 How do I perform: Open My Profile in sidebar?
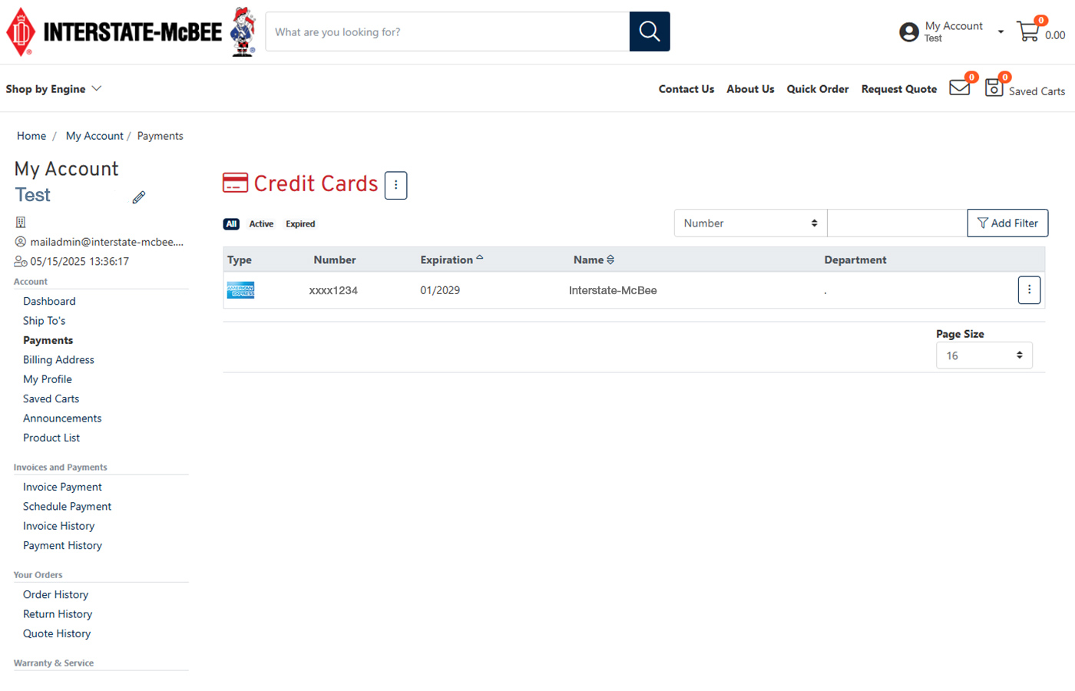click(47, 379)
